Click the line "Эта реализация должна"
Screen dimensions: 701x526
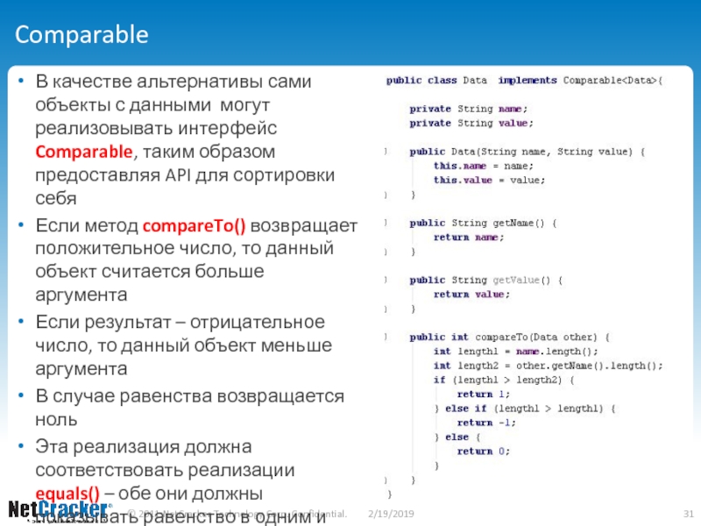tap(144, 447)
